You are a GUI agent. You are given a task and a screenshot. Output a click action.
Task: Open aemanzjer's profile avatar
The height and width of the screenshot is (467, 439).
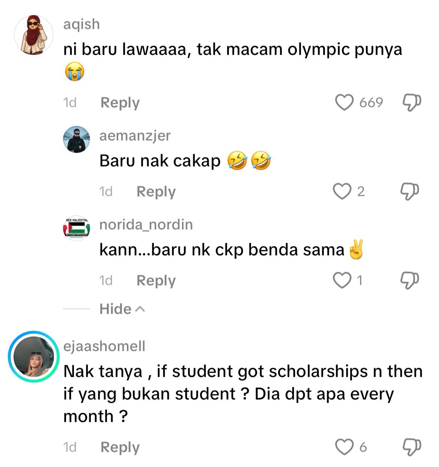[x=77, y=139]
